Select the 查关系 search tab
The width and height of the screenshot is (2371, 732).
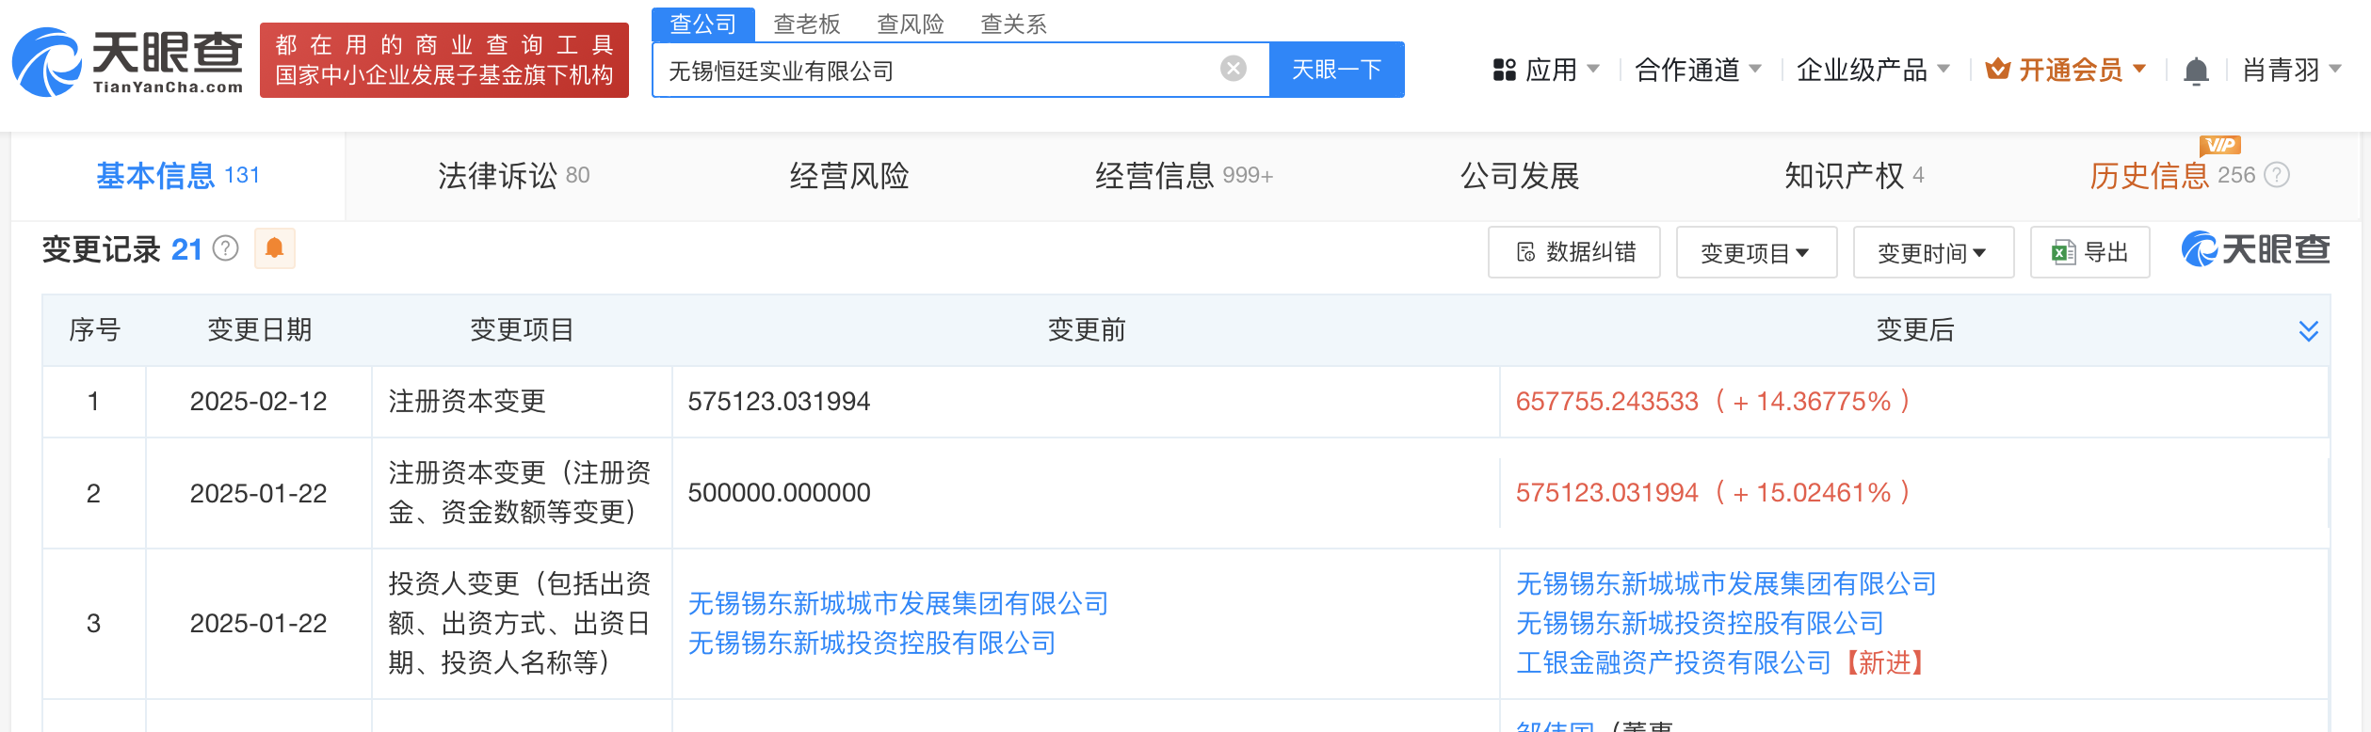(1014, 24)
